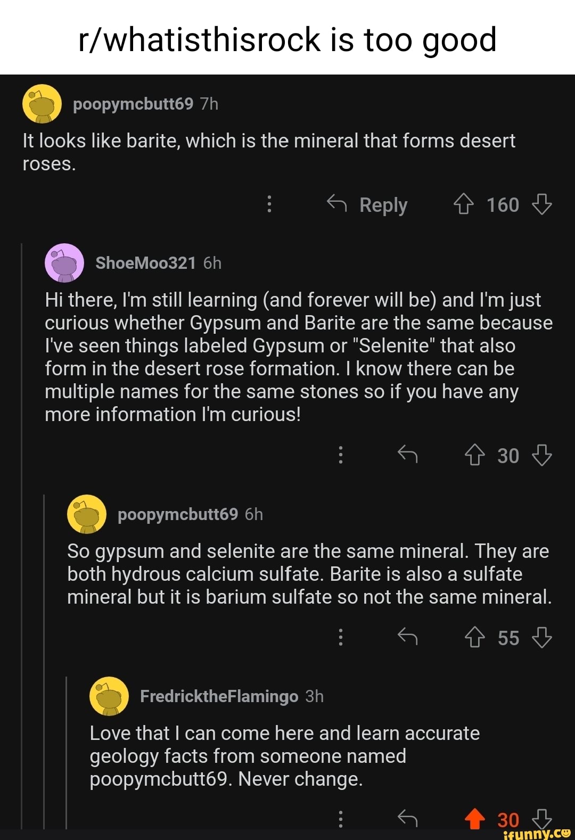The image size is (575, 840).
Task: Click the reply arrow beside the 55 score
Action: tap(408, 637)
